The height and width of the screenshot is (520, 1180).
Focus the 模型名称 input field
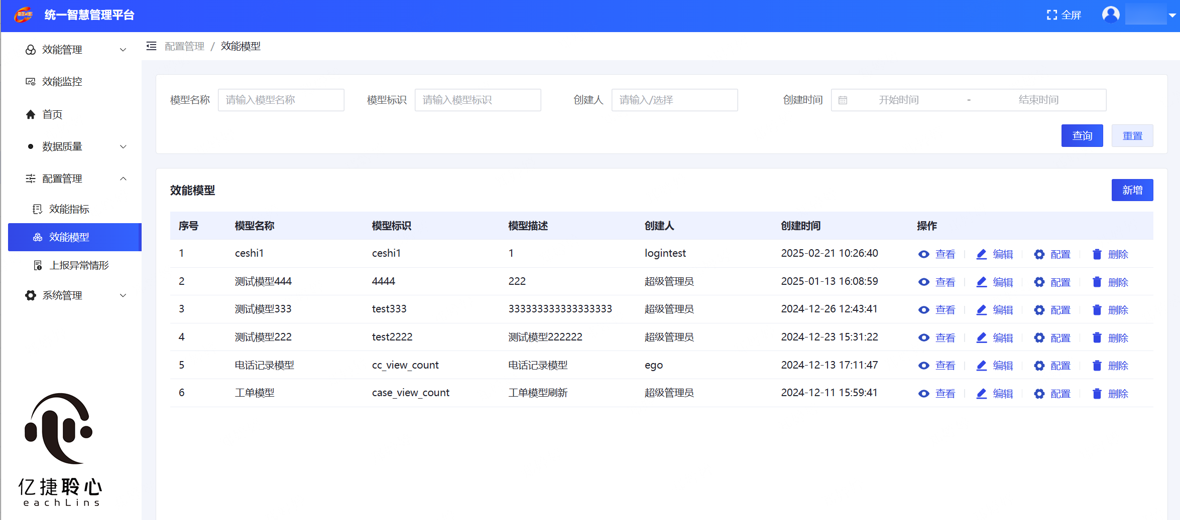coord(281,100)
